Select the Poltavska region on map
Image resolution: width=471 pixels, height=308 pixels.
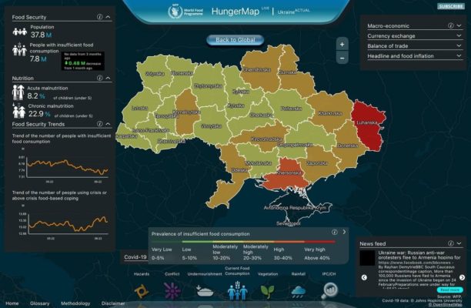[291, 108]
